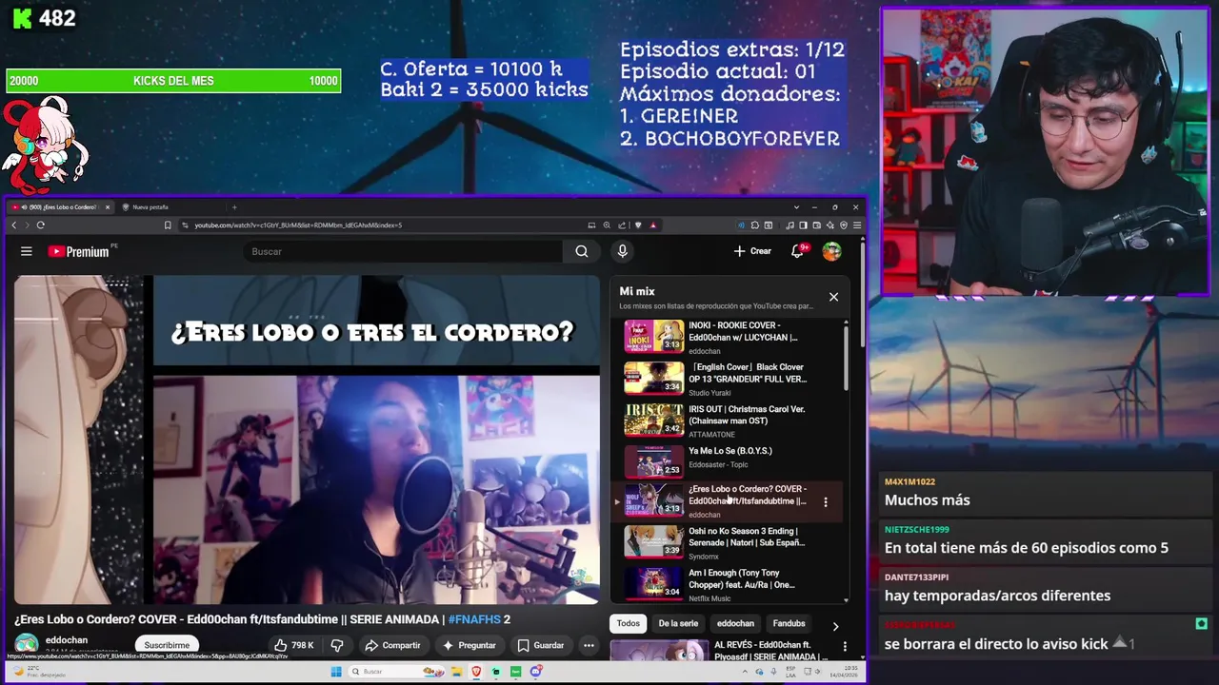1219x685 pixels.
Task: Open Discord from the taskbar
Action: (x=535, y=672)
